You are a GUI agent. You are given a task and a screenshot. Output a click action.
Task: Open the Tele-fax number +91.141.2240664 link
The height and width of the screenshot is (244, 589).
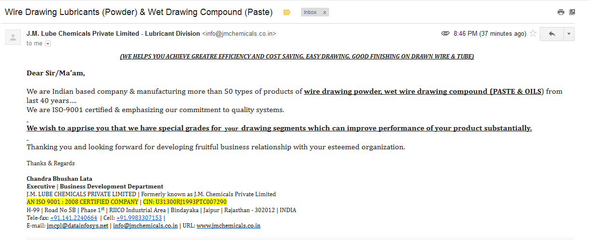[x=74, y=218]
